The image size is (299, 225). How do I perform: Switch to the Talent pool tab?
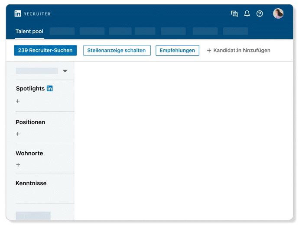(x=29, y=32)
